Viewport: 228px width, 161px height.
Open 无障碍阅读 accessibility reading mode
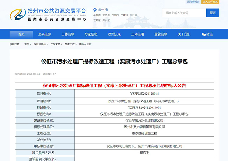tap(193, 2)
